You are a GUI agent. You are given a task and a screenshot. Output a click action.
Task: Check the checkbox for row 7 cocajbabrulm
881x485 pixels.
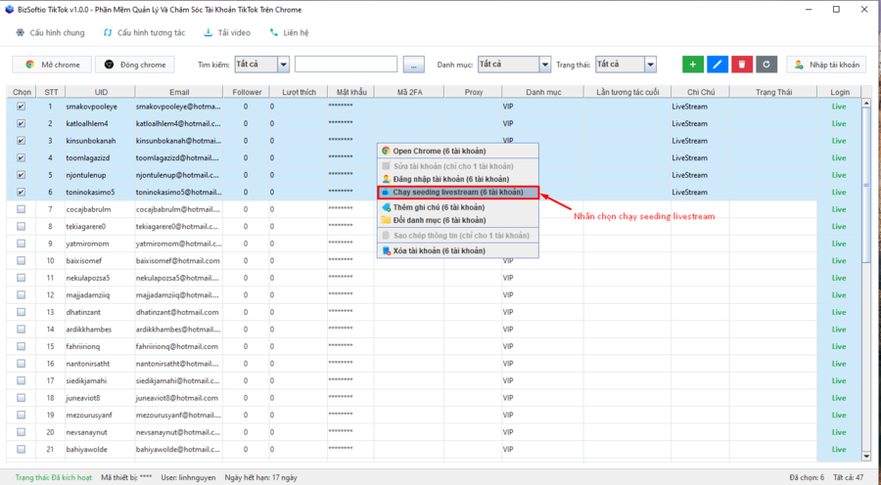[22, 209]
